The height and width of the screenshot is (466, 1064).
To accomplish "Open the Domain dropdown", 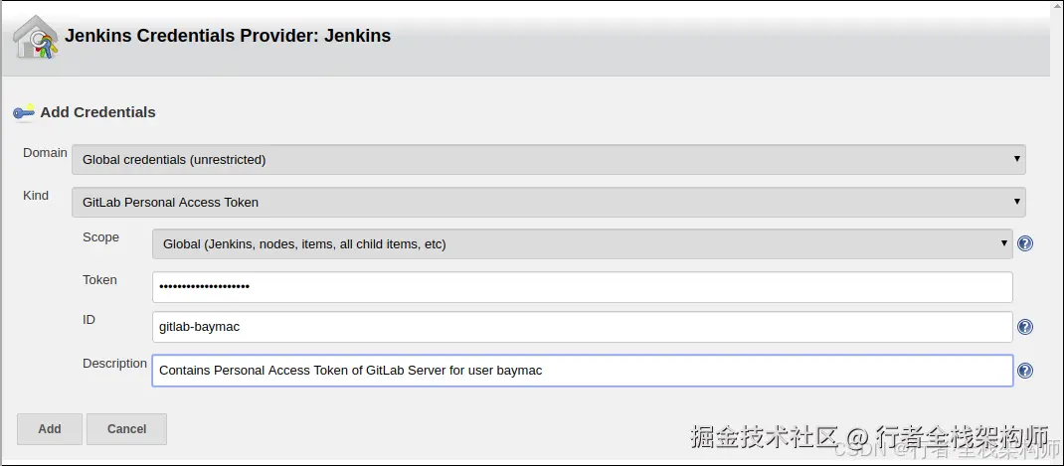I will (548, 160).
